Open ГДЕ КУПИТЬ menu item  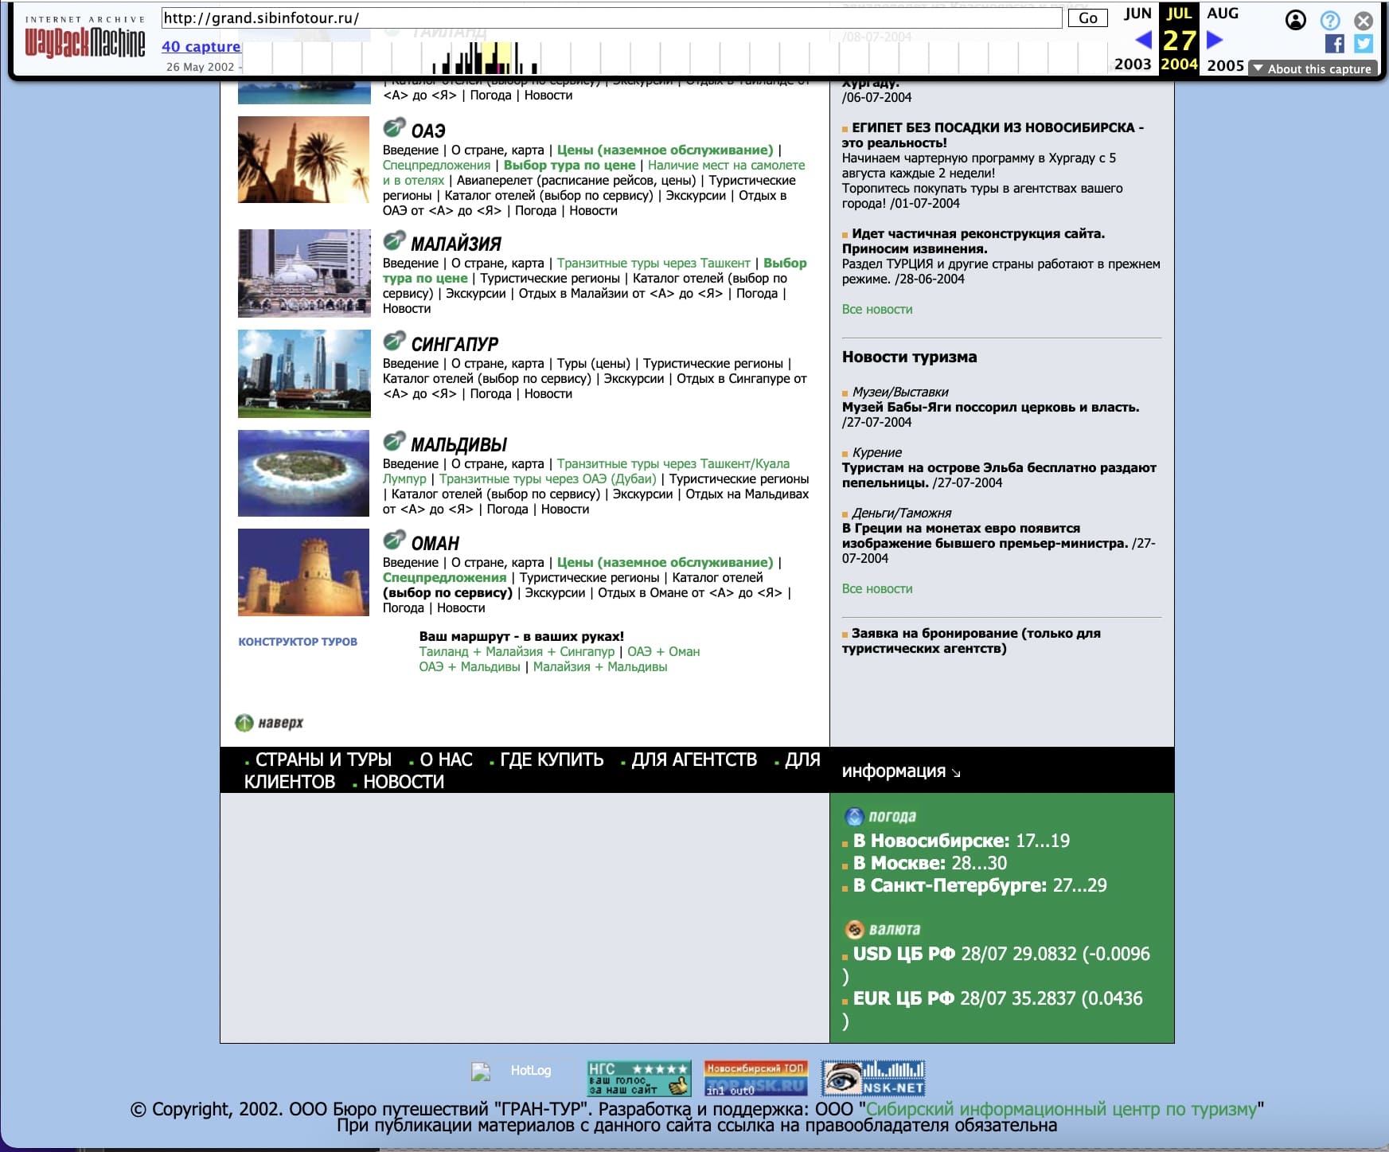click(552, 760)
